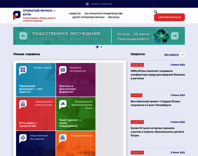Click Общество tag above the 16 тысяч news
The image size is (198, 156).
pyautogui.click(x=137, y=122)
